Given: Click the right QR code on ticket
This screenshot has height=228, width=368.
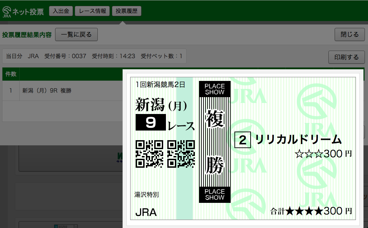Looking at the screenshot, I should (x=181, y=154).
